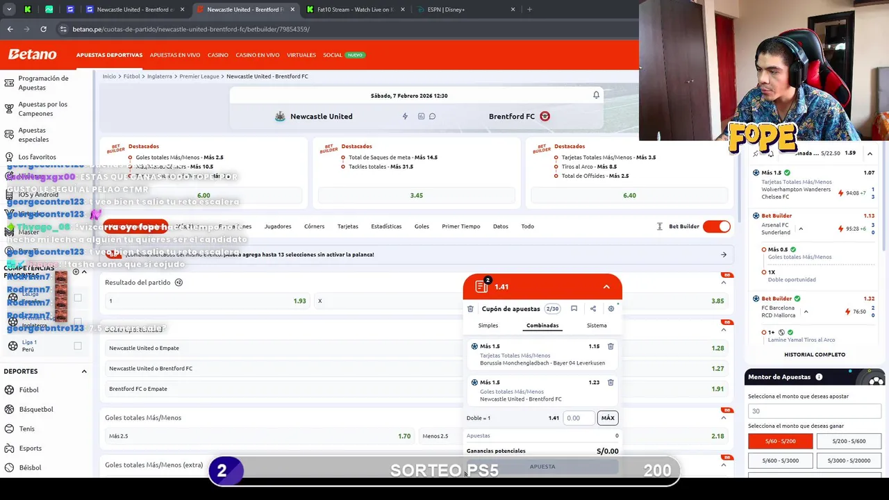Switch betslip to Sistema tab
The width and height of the screenshot is (889, 500).
[x=597, y=325]
